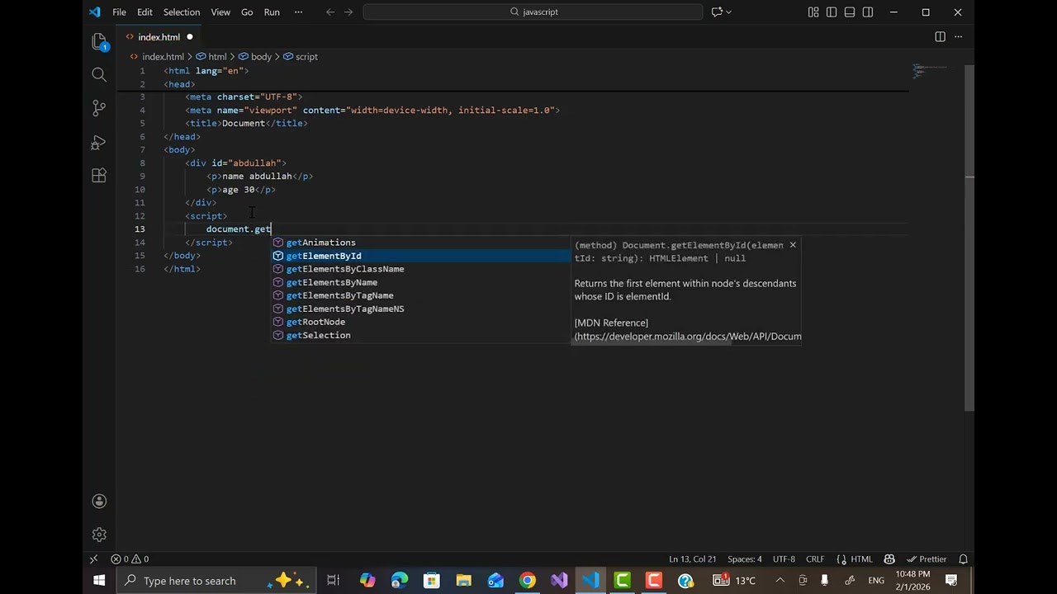Open the Accounts menu icon
Viewport: 1057px width, 594px height.
(x=99, y=501)
